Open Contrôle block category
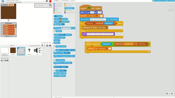This screenshot has width=175, height=98. [68, 6]
